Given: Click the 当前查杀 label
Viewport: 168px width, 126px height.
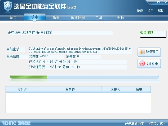Looking at the screenshot, I should [x=14, y=49].
